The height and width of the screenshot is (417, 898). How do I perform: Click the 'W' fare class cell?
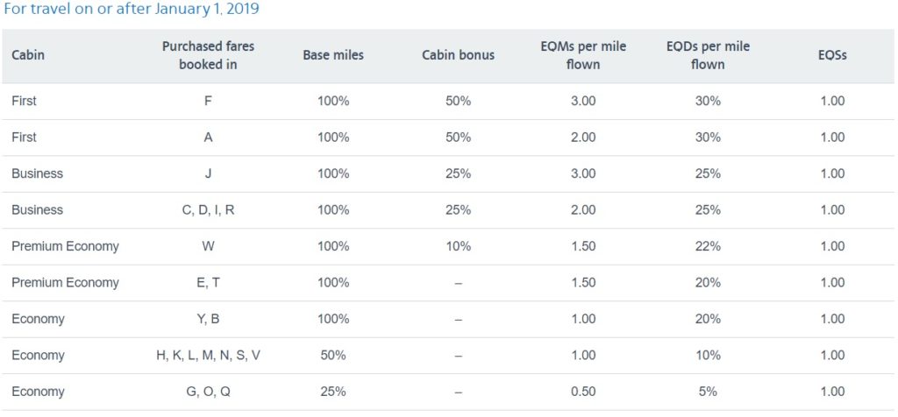[x=208, y=246]
